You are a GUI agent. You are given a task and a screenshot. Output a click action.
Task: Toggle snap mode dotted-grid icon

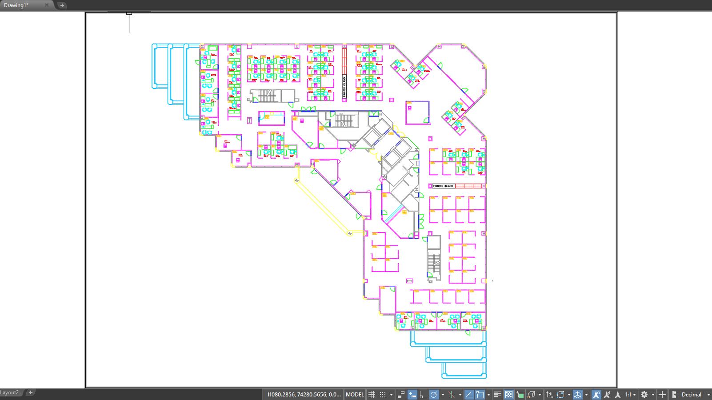click(x=383, y=395)
